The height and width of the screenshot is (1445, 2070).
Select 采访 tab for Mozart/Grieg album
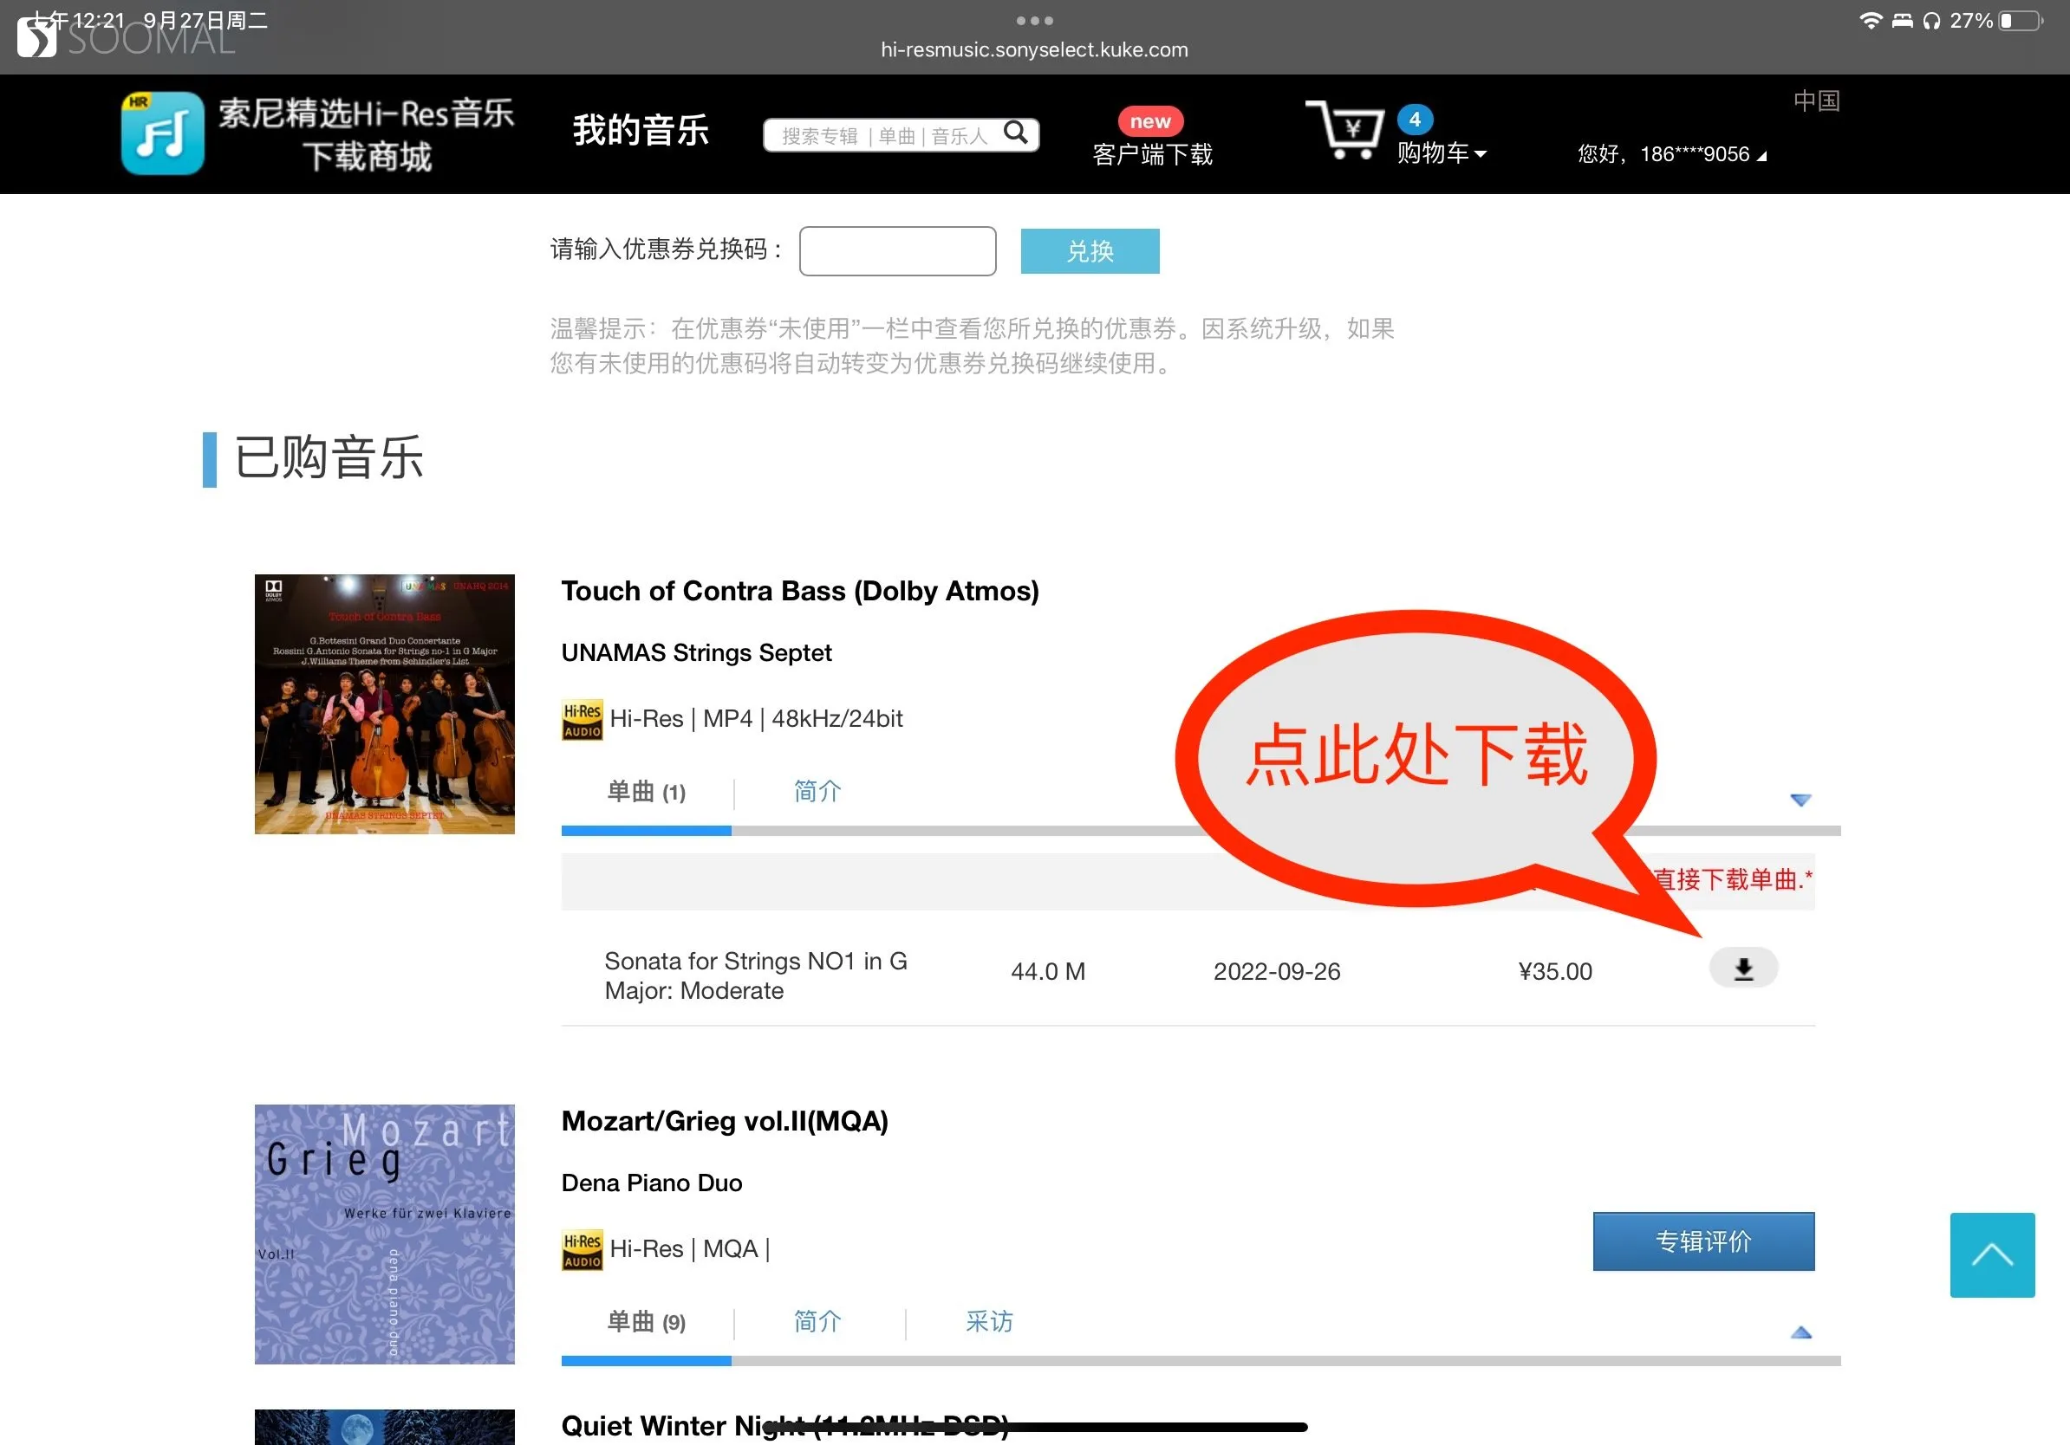[x=989, y=1322]
